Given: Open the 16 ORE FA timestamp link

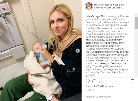Looking at the screenshot, I should 90,90.
